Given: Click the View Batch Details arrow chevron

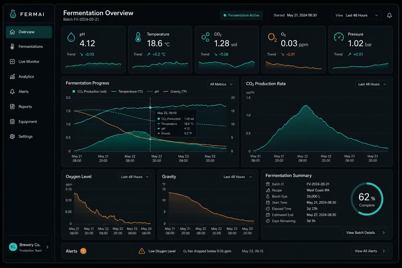Looking at the screenshot, I should pyautogui.click(x=384, y=233).
